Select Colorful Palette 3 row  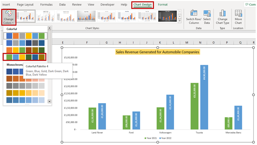pos(25,50)
